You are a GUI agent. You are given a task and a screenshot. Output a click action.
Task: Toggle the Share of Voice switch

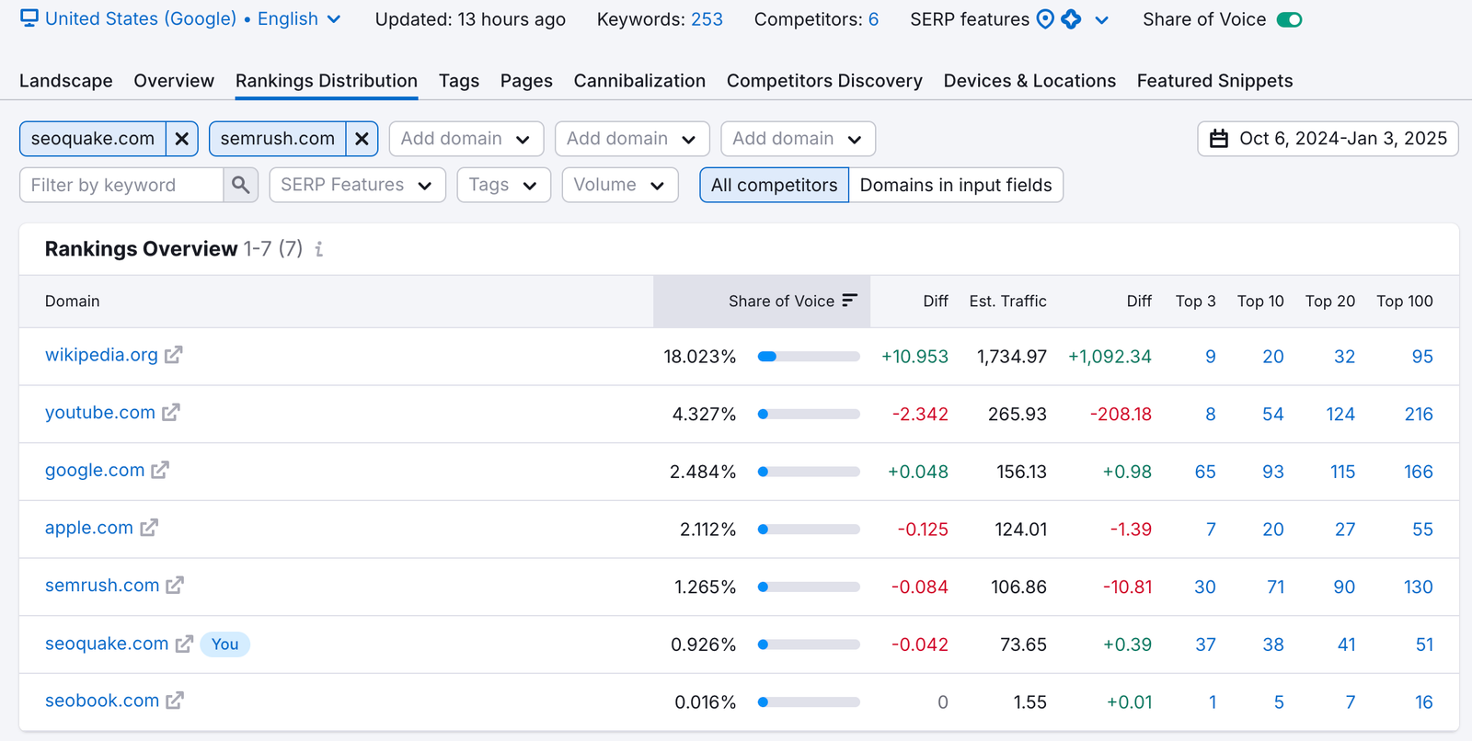[1289, 19]
